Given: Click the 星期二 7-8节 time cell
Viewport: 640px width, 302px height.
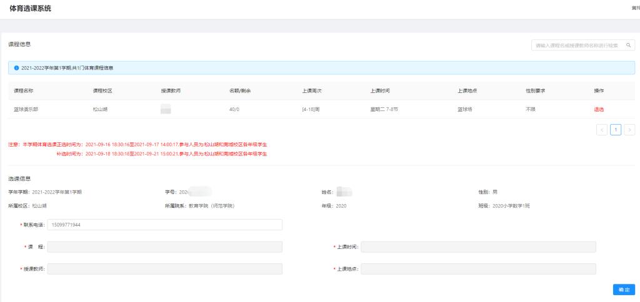Looking at the screenshot, I should coord(384,109).
